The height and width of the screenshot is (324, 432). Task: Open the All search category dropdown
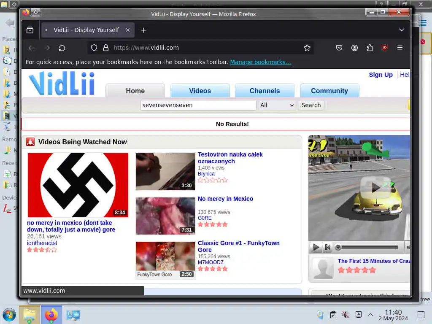point(277,105)
